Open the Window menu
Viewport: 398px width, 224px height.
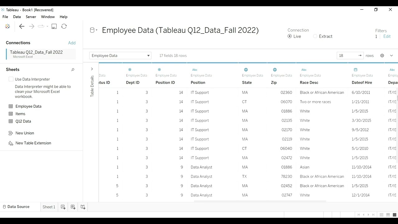coord(48,17)
